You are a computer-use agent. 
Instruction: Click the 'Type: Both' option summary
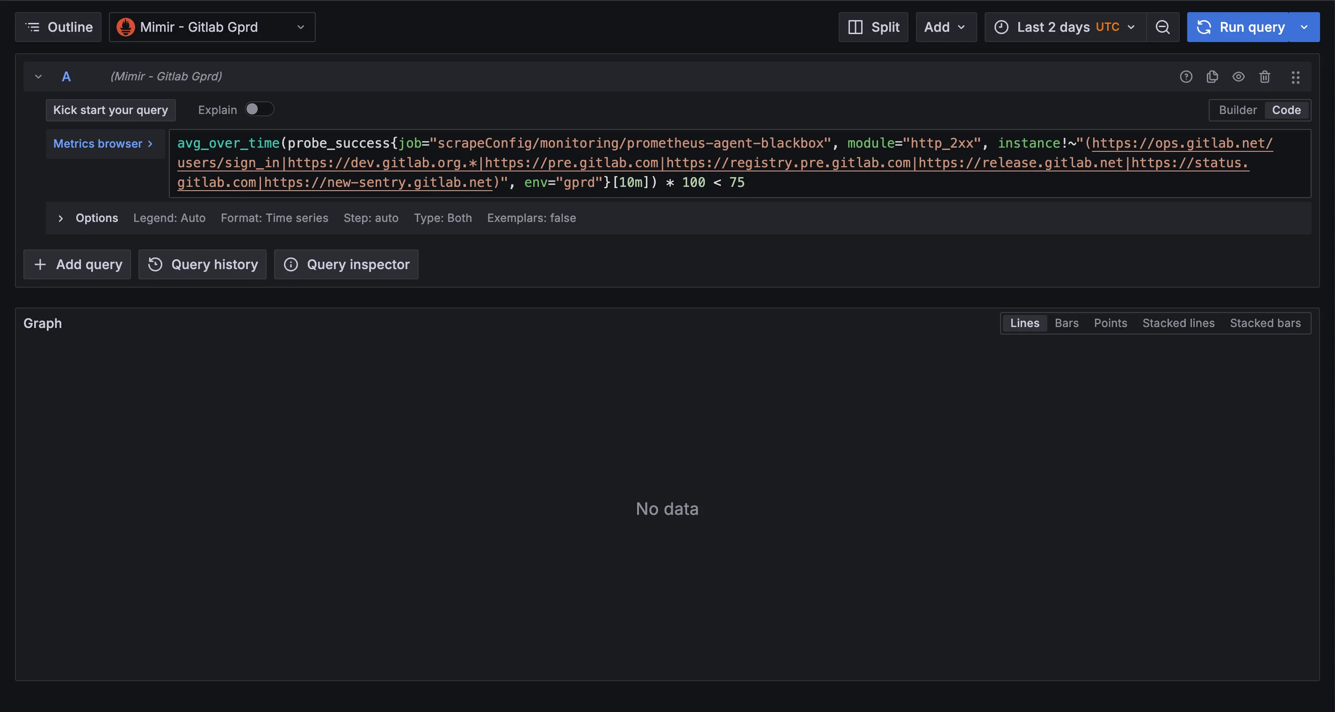443,218
